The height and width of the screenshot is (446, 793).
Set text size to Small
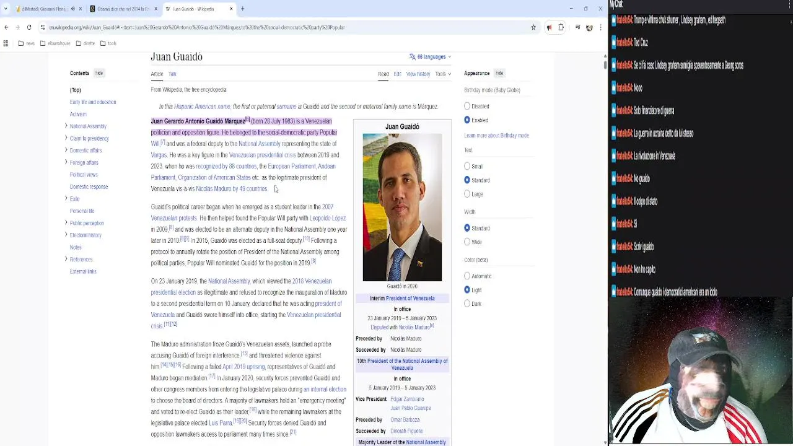[x=467, y=167]
